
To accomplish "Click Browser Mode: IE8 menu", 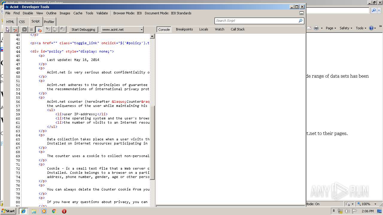I will coord(127,13).
